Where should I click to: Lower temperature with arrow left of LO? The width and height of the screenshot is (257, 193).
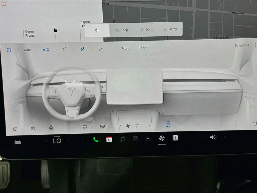tap(46, 141)
